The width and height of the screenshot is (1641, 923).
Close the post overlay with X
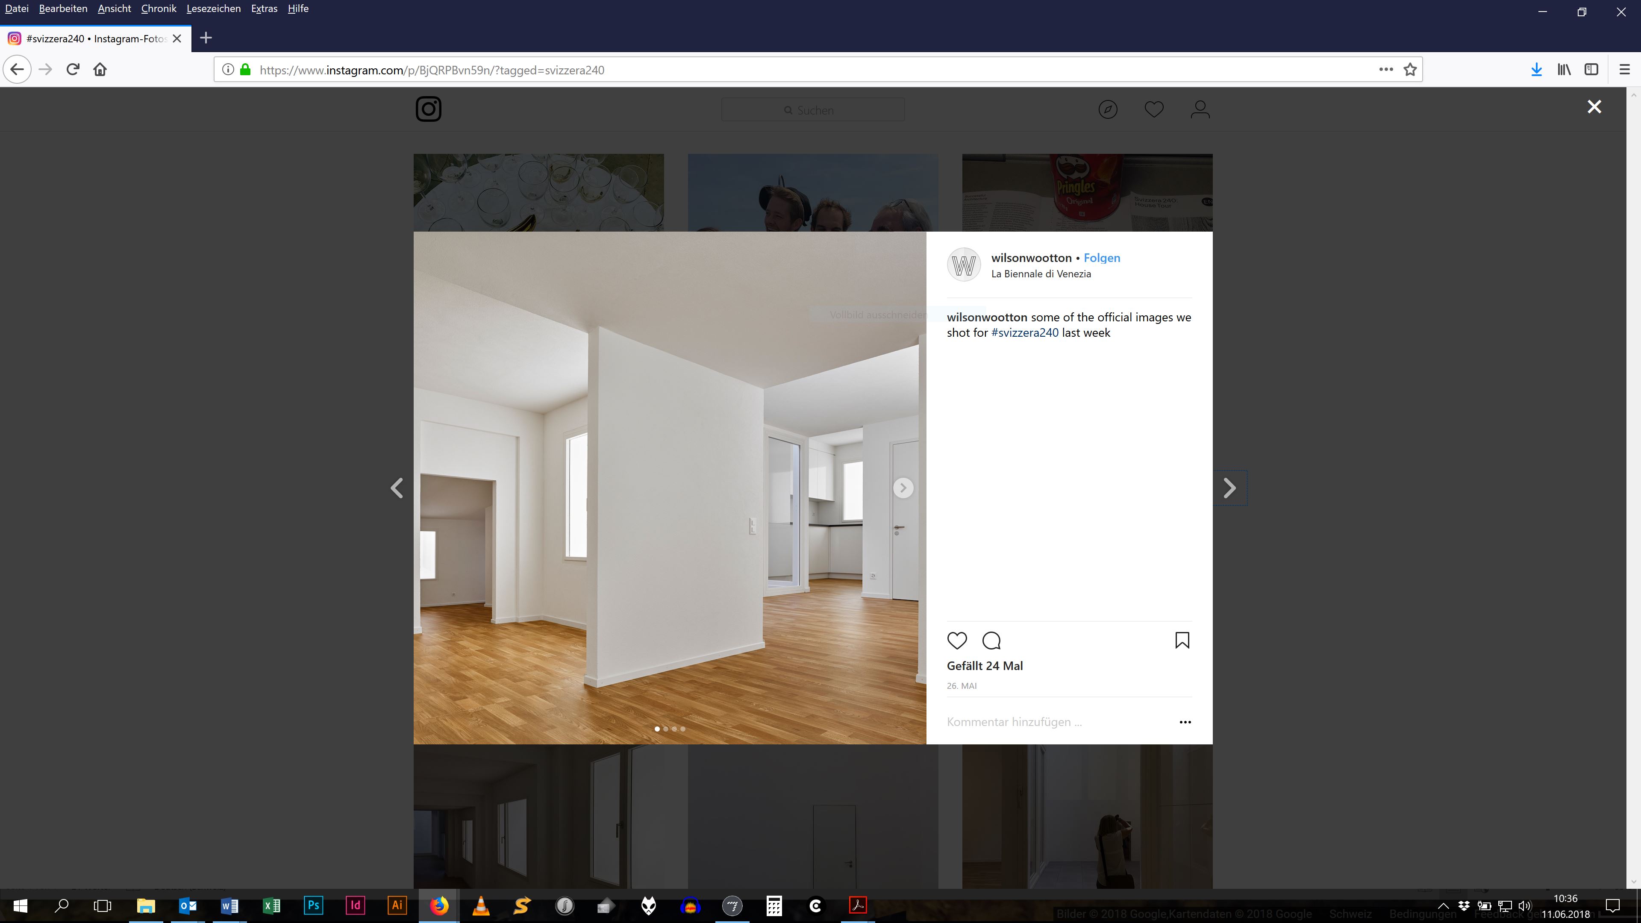tap(1594, 107)
